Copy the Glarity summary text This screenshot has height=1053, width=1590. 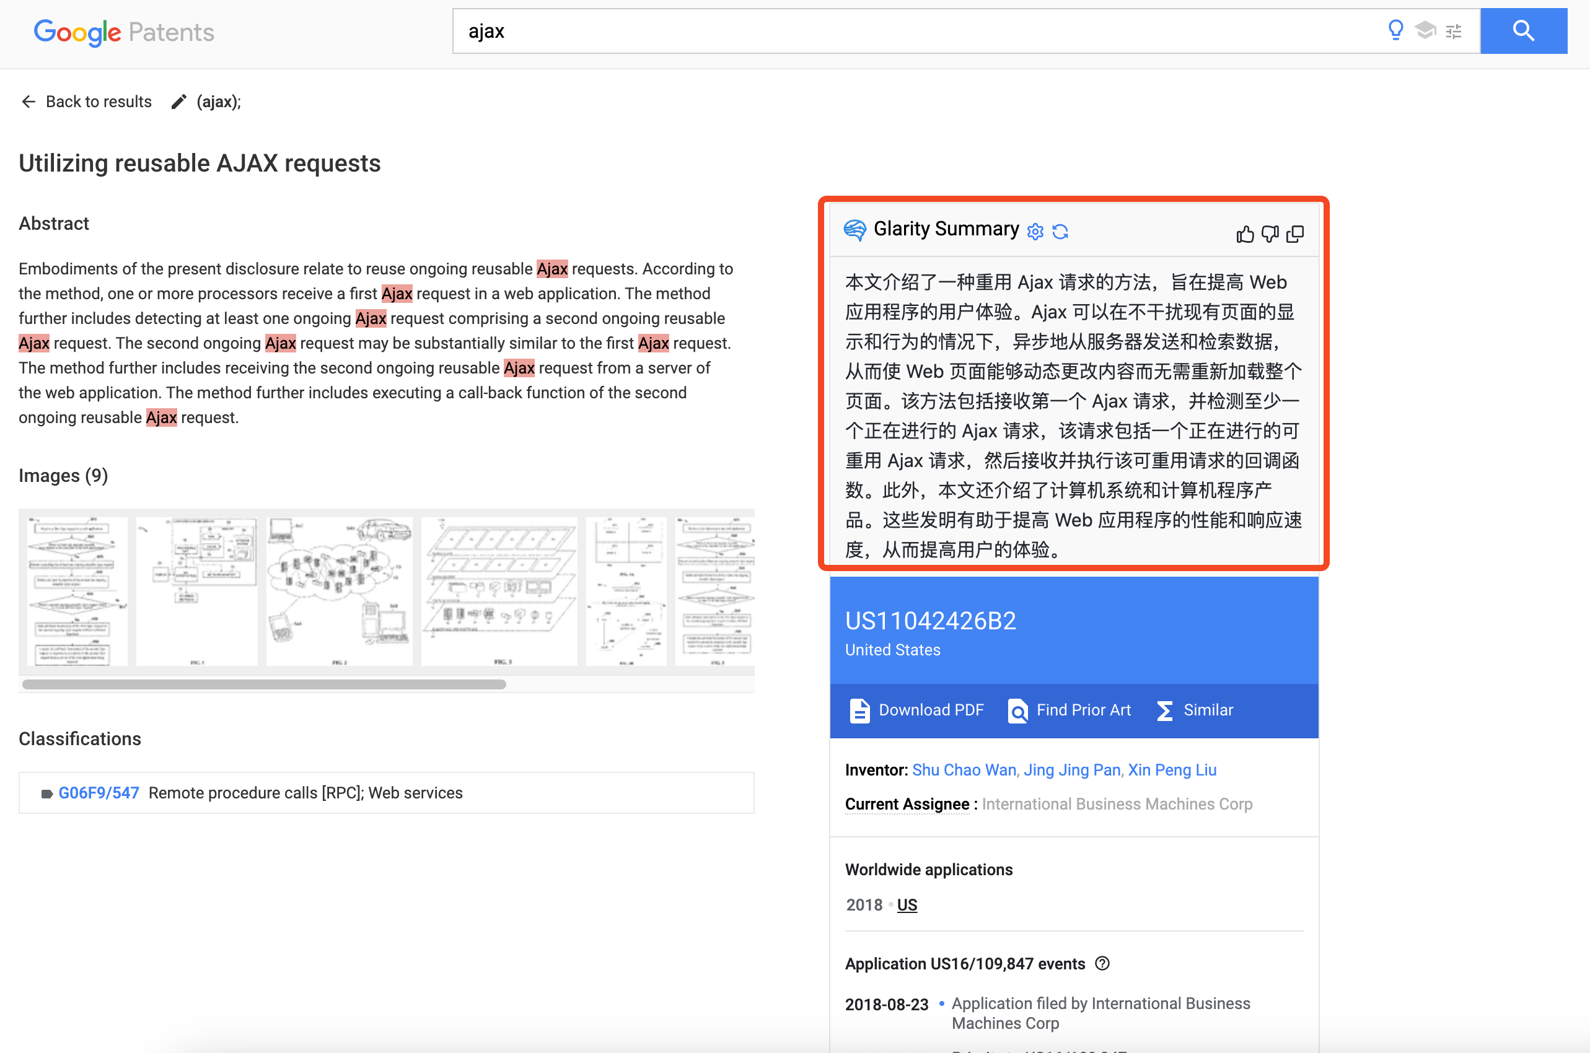click(1295, 234)
